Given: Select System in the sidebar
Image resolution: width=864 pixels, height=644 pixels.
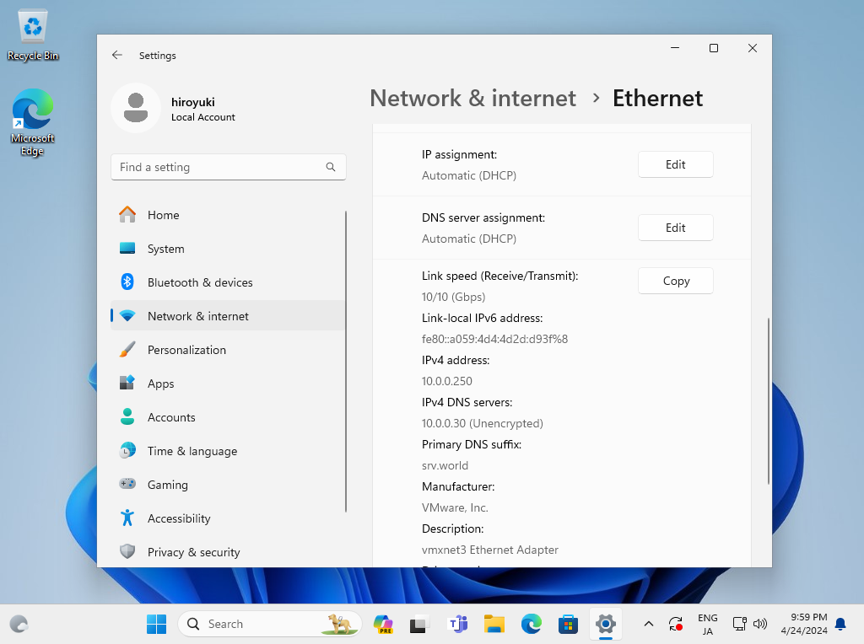Looking at the screenshot, I should click(x=165, y=249).
